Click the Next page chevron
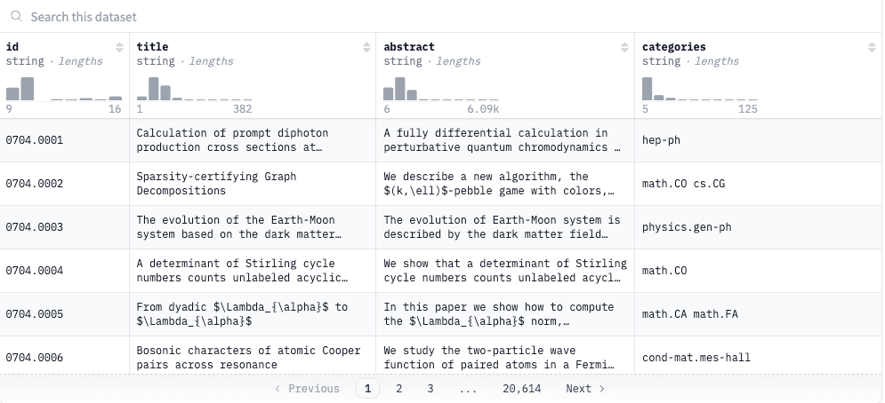 pyautogui.click(x=601, y=388)
